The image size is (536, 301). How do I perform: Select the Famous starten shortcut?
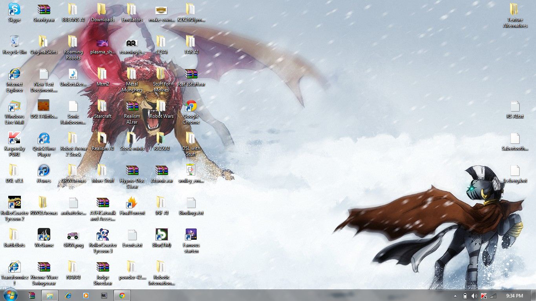(191, 241)
